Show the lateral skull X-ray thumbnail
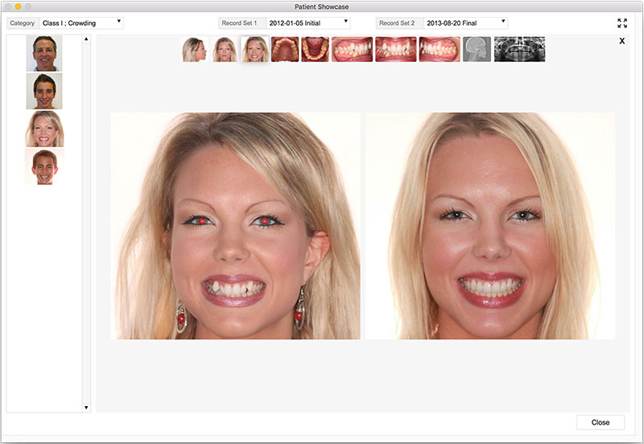 pos(477,49)
